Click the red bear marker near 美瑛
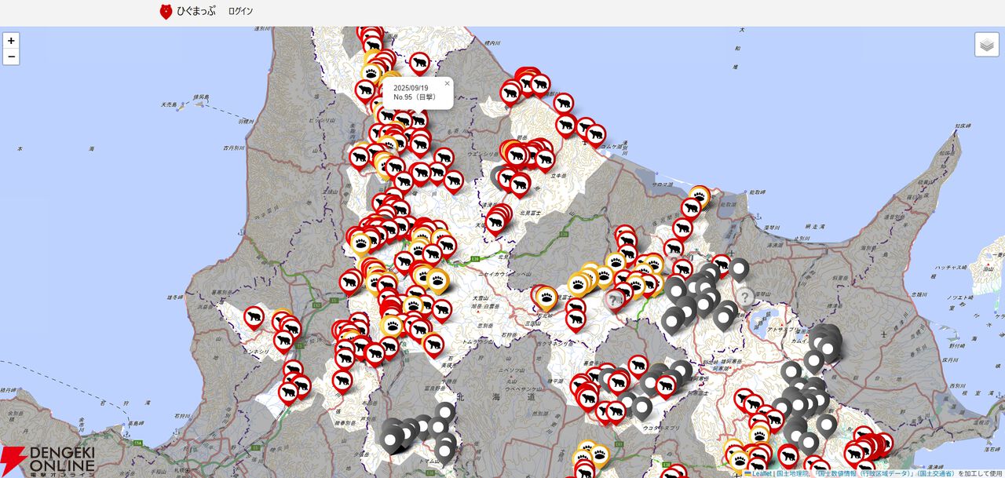Screen dimensions: 1005x478 pyautogui.click(x=433, y=342)
